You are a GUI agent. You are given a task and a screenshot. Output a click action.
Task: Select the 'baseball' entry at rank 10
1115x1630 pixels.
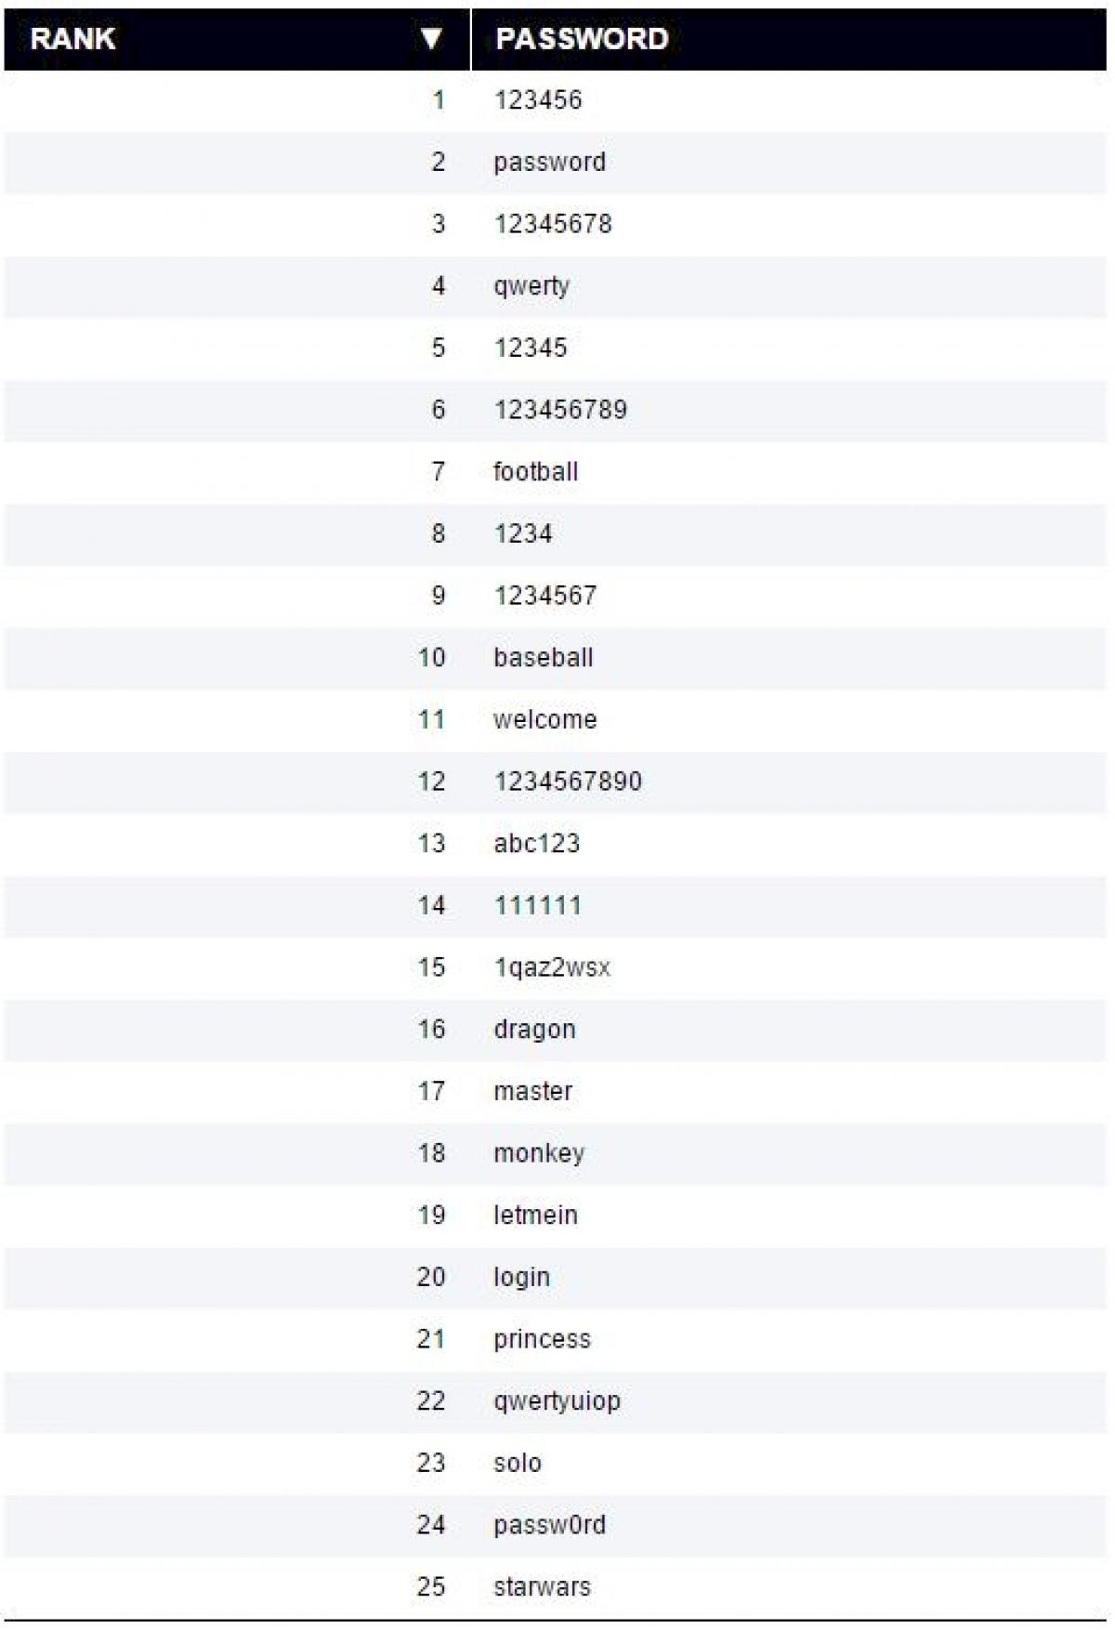[544, 658]
